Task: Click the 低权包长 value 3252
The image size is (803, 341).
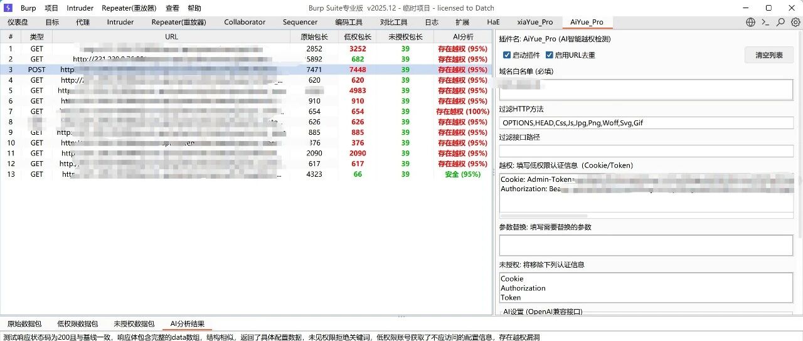Action: (358, 48)
